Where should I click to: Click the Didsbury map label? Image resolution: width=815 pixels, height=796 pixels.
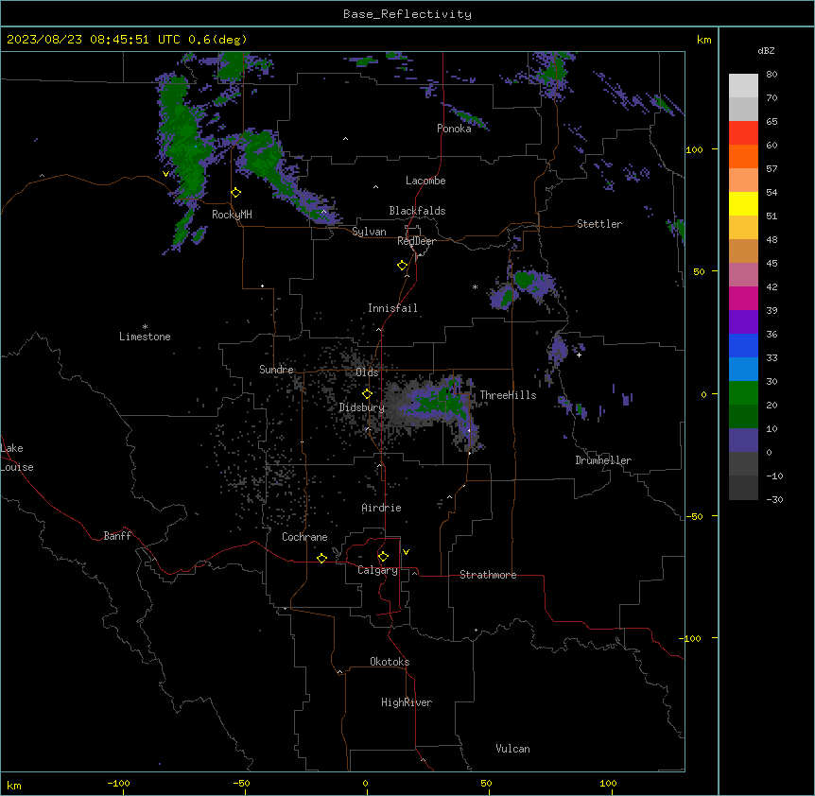tap(362, 407)
